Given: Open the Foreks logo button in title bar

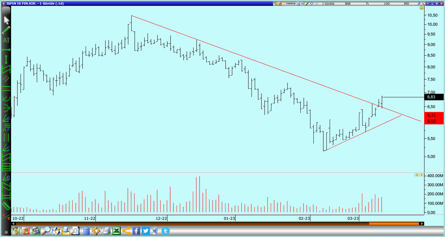Looking at the screenshot, I should tap(289, 3).
